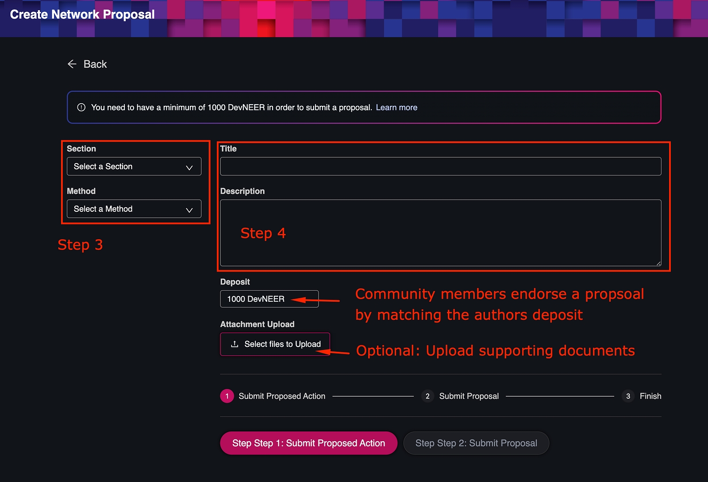Open the Select a Method dropdown
Screen dimensions: 708x482
click(134, 209)
